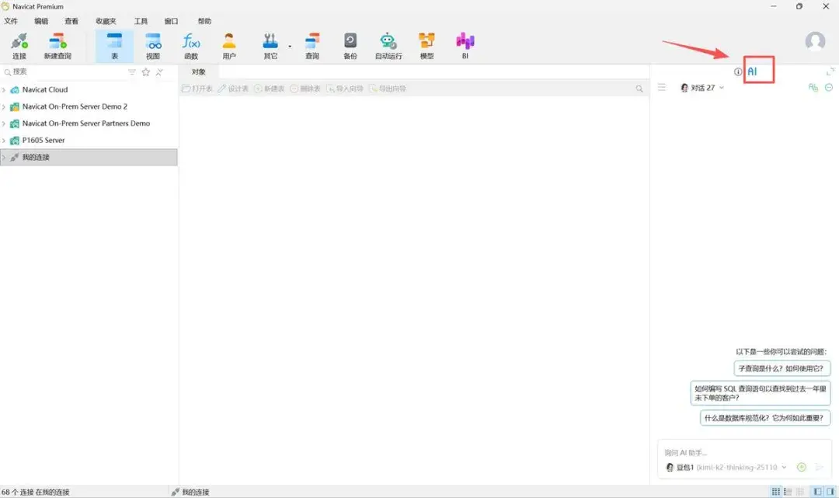Click suggestion 子查询是什么？如何使用它？
839x498 pixels.
pyautogui.click(x=782, y=368)
